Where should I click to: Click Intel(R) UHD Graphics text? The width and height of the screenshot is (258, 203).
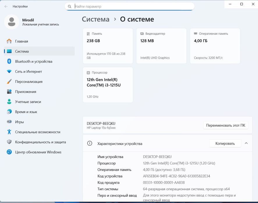[x=155, y=58]
